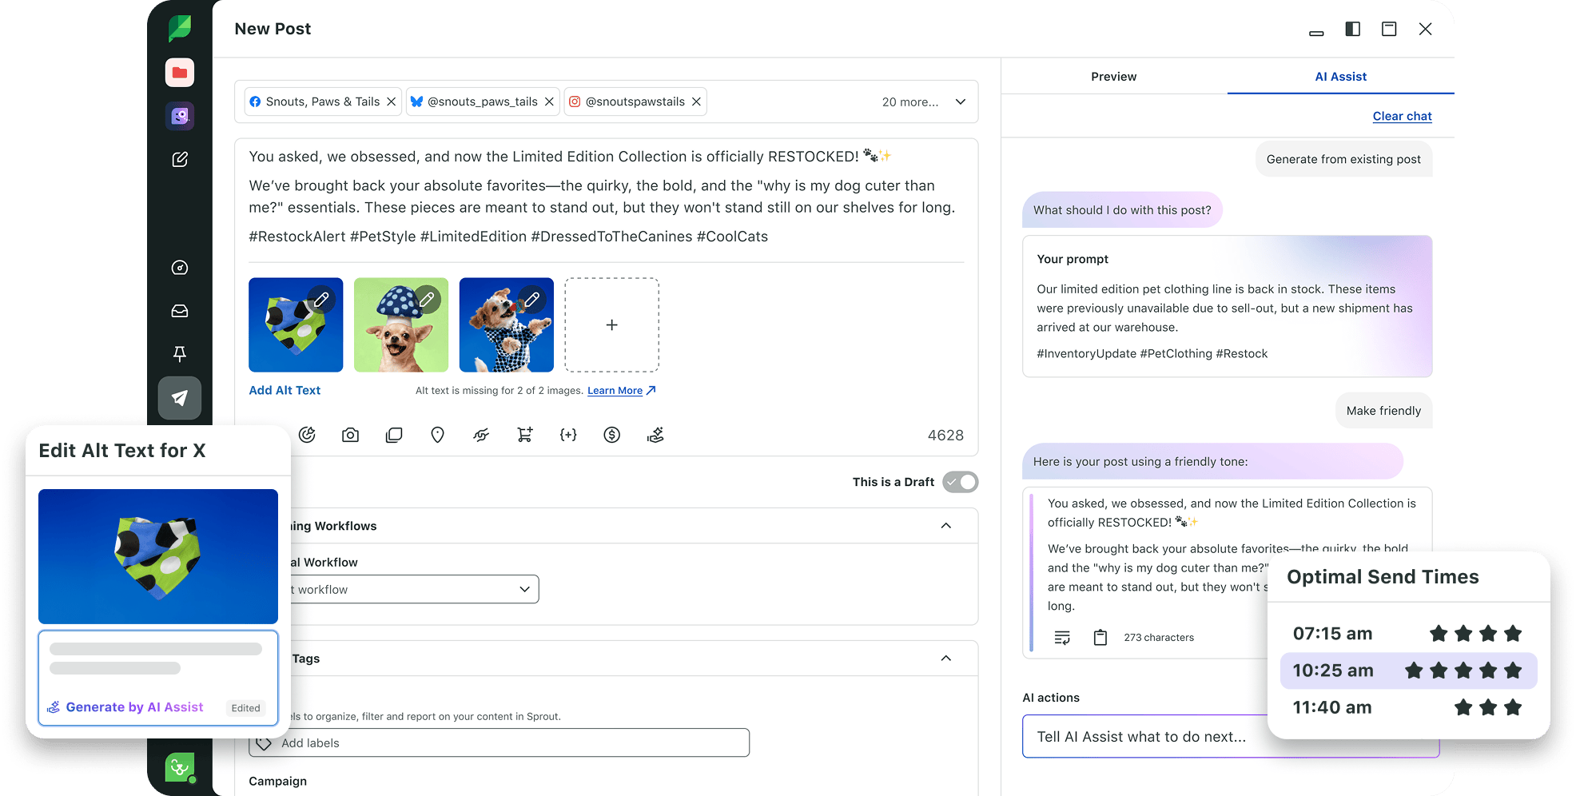Image resolution: width=1576 pixels, height=796 pixels.
Task: Copy AI reply with clipboard icon
Action: [1100, 638]
